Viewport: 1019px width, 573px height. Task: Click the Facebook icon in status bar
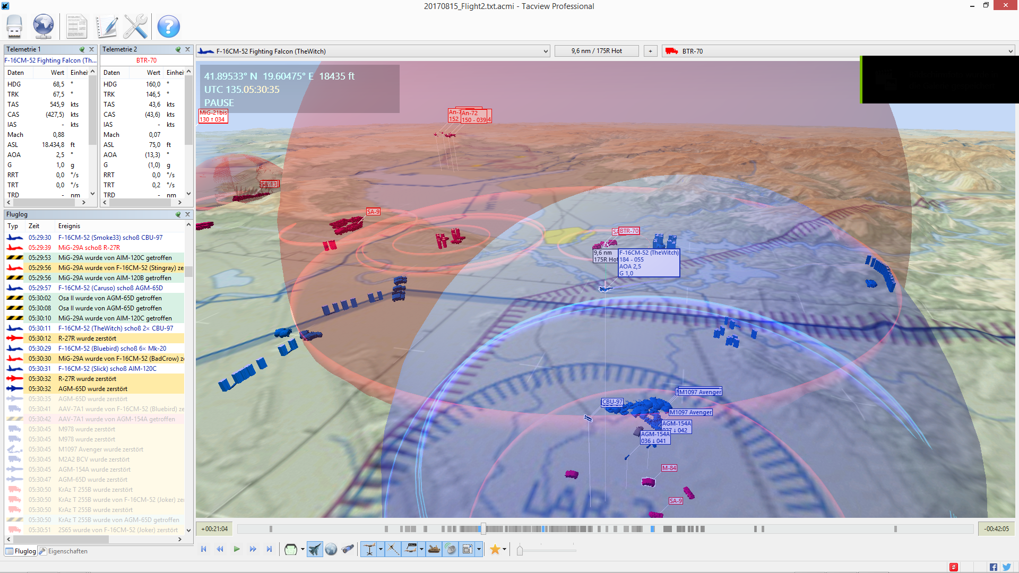coord(993,567)
